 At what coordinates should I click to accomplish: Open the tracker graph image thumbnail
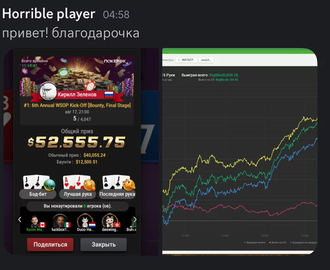[239, 151]
